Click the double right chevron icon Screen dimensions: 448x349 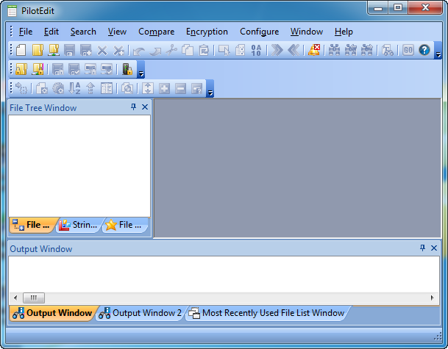coord(277,50)
